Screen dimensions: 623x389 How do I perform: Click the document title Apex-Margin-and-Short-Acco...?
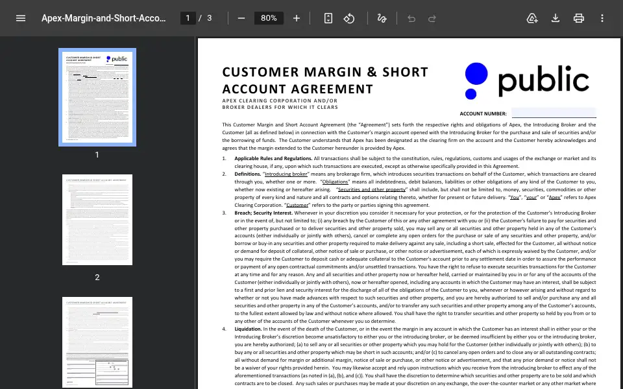tap(104, 18)
